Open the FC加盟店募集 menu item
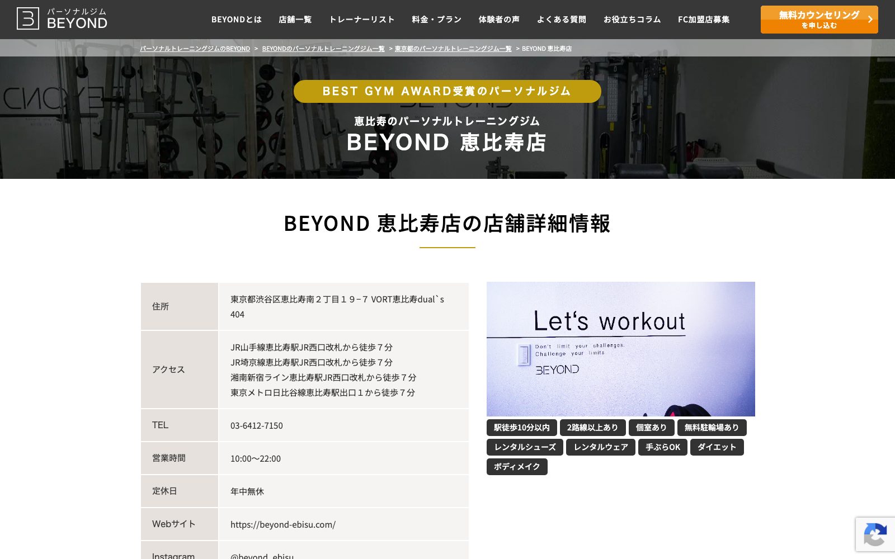The image size is (895, 559). [704, 20]
